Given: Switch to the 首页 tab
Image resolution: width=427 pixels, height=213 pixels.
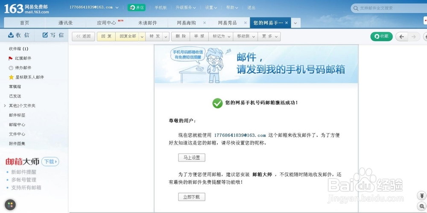Looking at the screenshot, I should pyautogui.click(x=24, y=23).
